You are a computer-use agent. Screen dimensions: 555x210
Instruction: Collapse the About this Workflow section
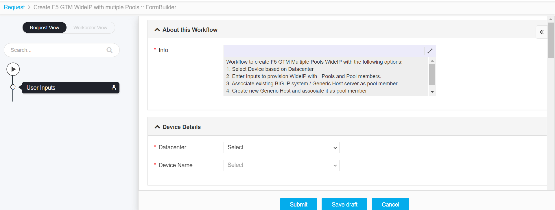point(157,30)
